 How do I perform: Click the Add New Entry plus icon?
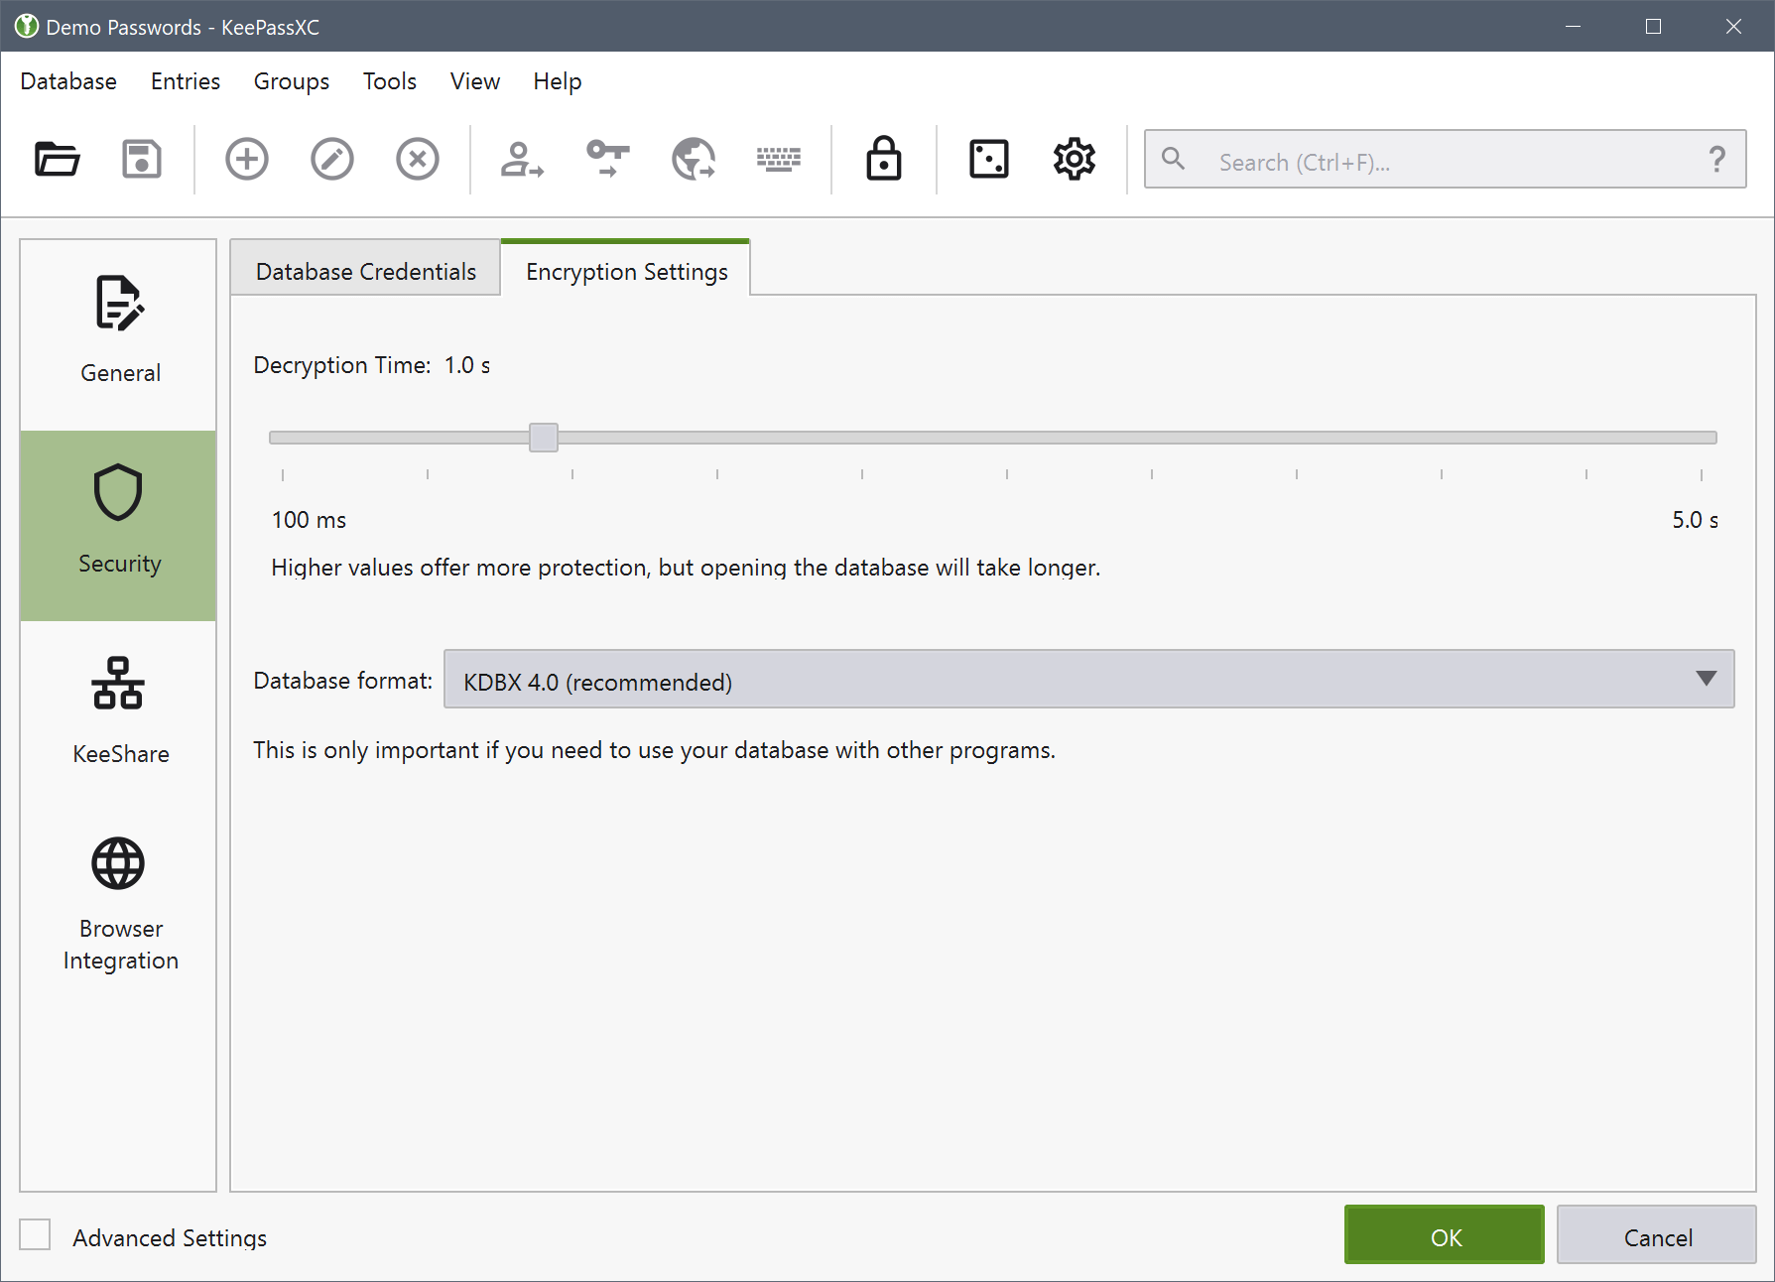pyautogui.click(x=247, y=159)
